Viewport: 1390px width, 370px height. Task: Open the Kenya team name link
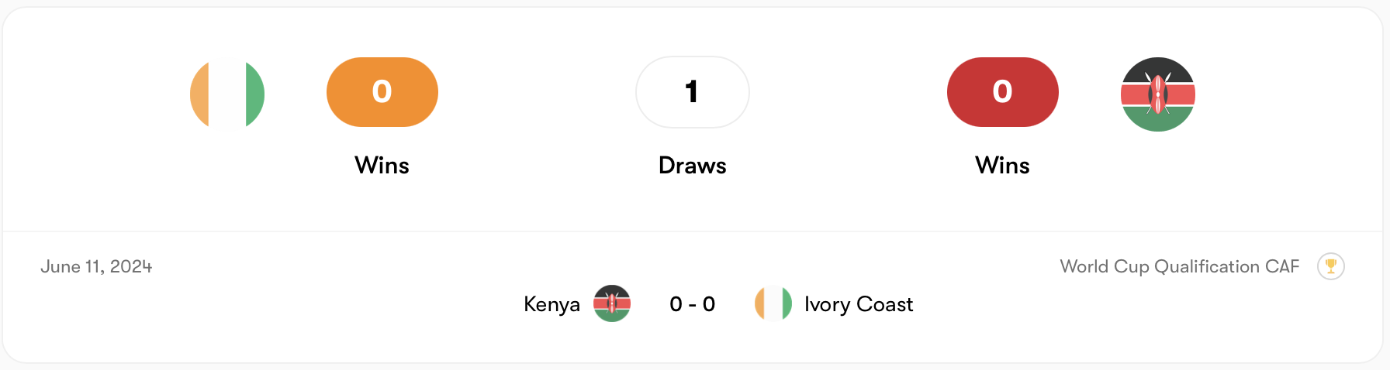[552, 304]
